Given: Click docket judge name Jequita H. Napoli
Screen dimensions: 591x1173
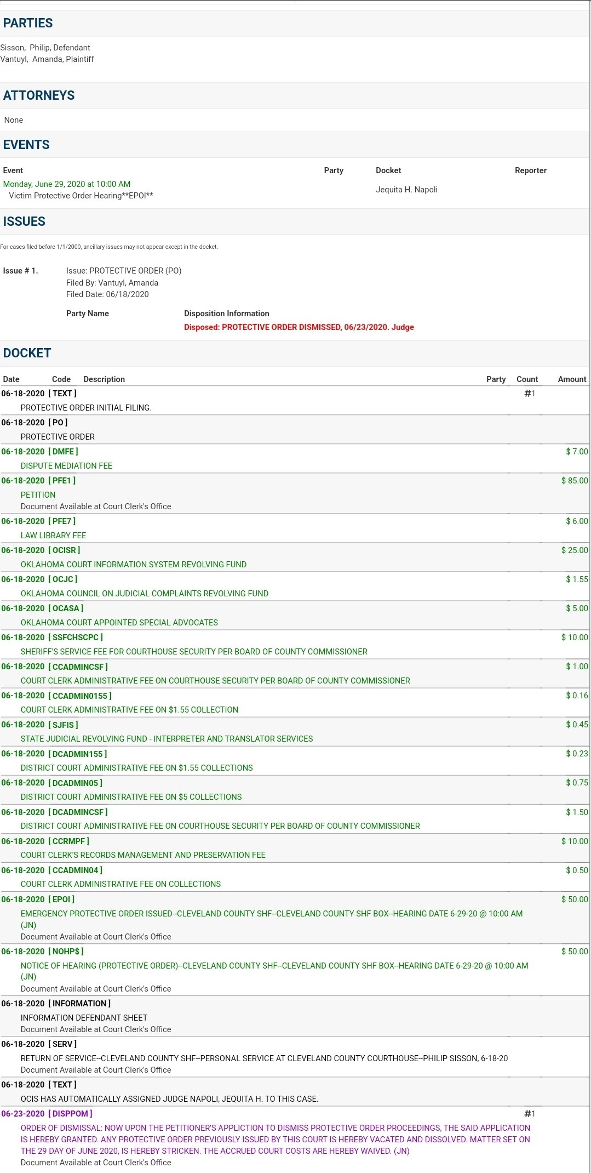Looking at the screenshot, I should click(x=406, y=190).
